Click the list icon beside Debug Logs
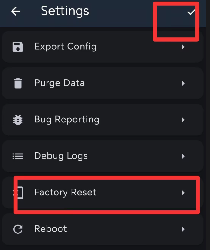The height and width of the screenshot is (250, 210). pyautogui.click(x=18, y=156)
